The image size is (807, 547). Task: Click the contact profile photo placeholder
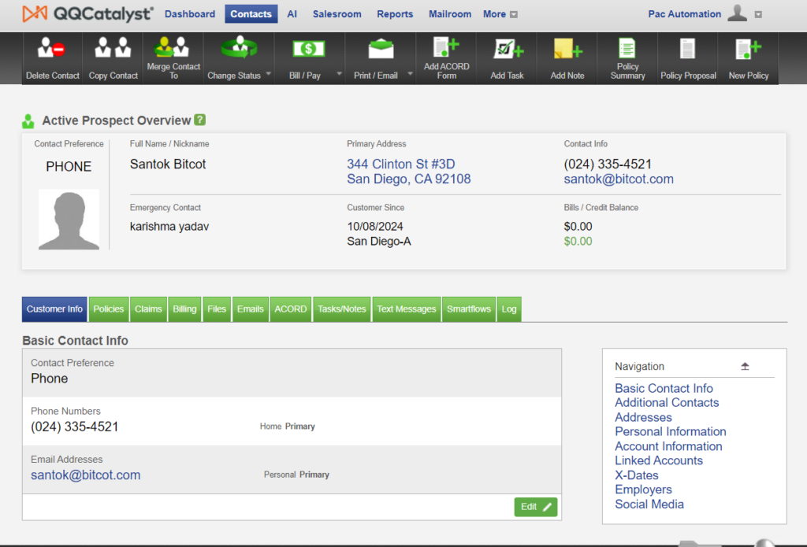(69, 220)
